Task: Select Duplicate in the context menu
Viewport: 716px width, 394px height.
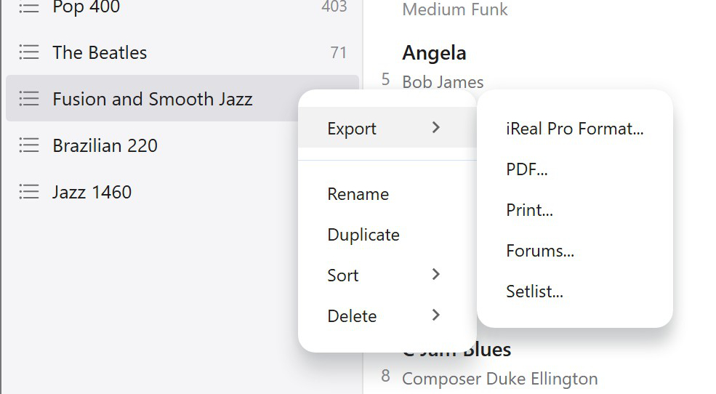Action: [363, 235]
